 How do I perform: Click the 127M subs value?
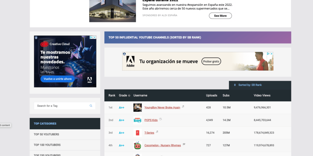tap(226, 146)
